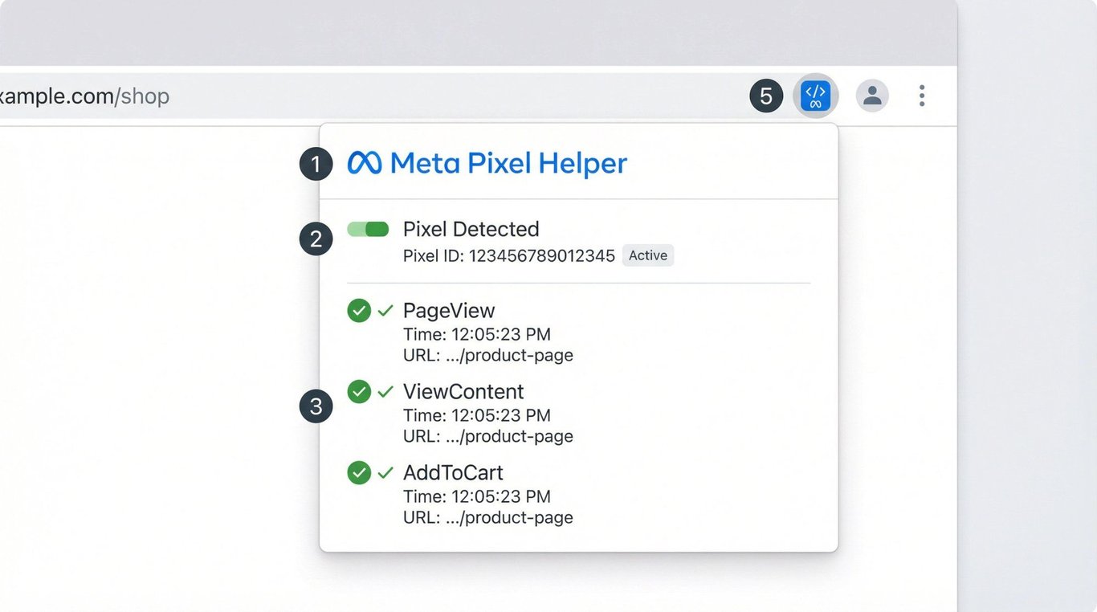The height and width of the screenshot is (612, 1097).
Task: Click the plain green tick next to AddToCart
Action: tap(385, 472)
